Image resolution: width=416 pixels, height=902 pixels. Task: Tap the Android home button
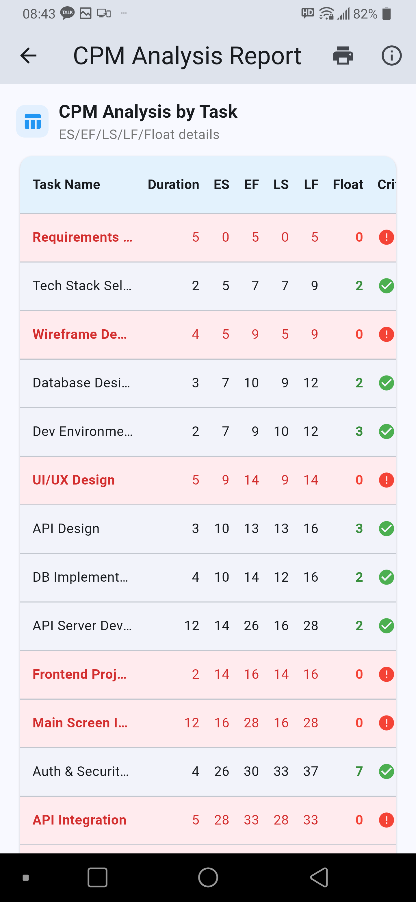click(x=208, y=877)
